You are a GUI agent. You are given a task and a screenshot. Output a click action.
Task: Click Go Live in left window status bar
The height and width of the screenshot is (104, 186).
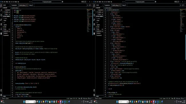90,98
